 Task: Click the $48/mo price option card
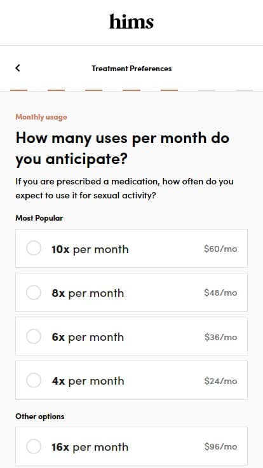pyautogui.click(x=131, y=292)
